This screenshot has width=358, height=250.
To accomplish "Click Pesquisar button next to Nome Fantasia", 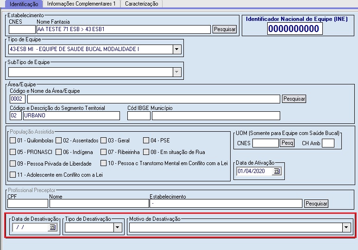I will pyautogui.click(x=225, y=29).
